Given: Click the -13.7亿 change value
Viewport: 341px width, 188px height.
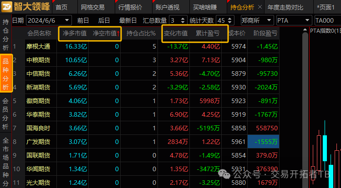Looking at the screenshot, I should [178, 46].
